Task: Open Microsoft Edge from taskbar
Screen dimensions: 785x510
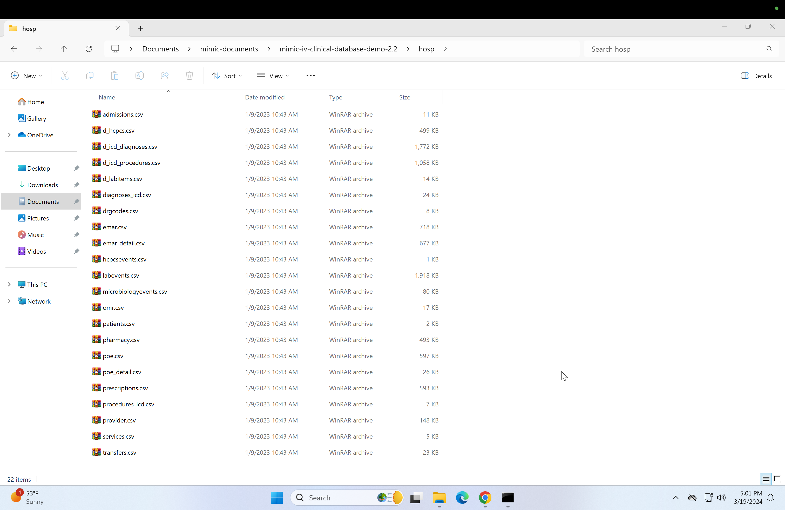Action: tap(462, 498)
